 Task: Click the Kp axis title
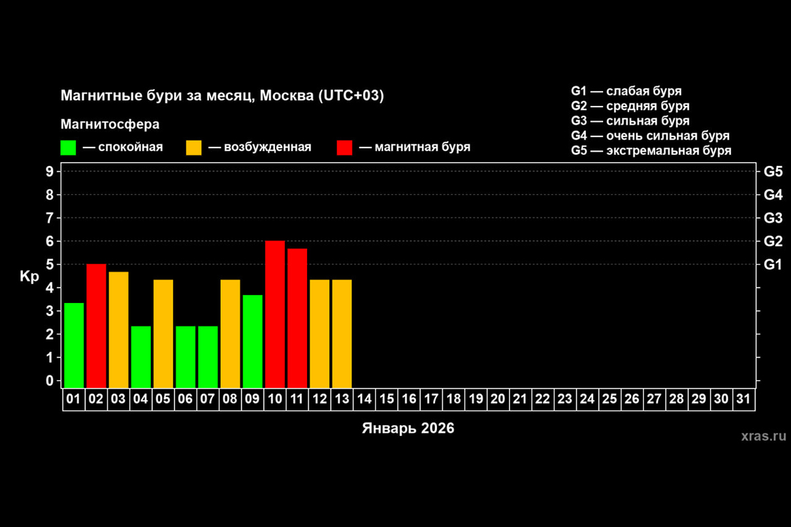30,277
